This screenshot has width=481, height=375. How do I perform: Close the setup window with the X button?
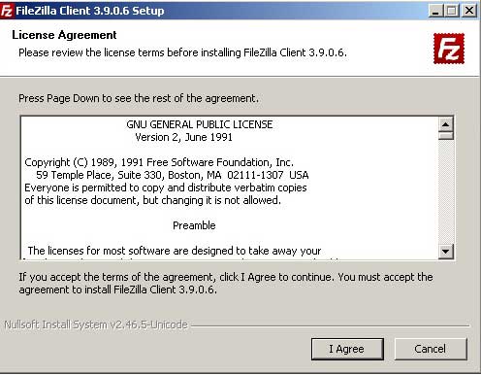(x=469, y=11)
